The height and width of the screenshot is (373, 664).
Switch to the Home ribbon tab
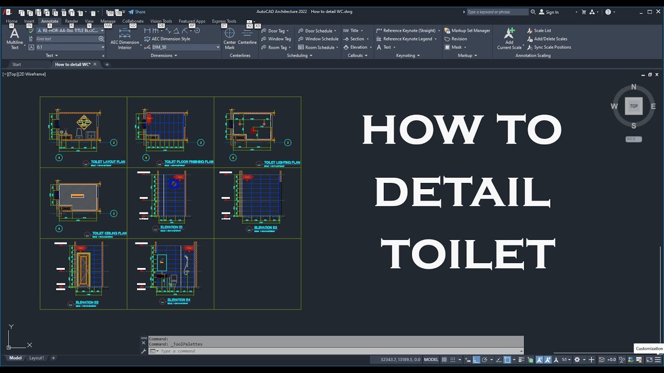(11, 21)
